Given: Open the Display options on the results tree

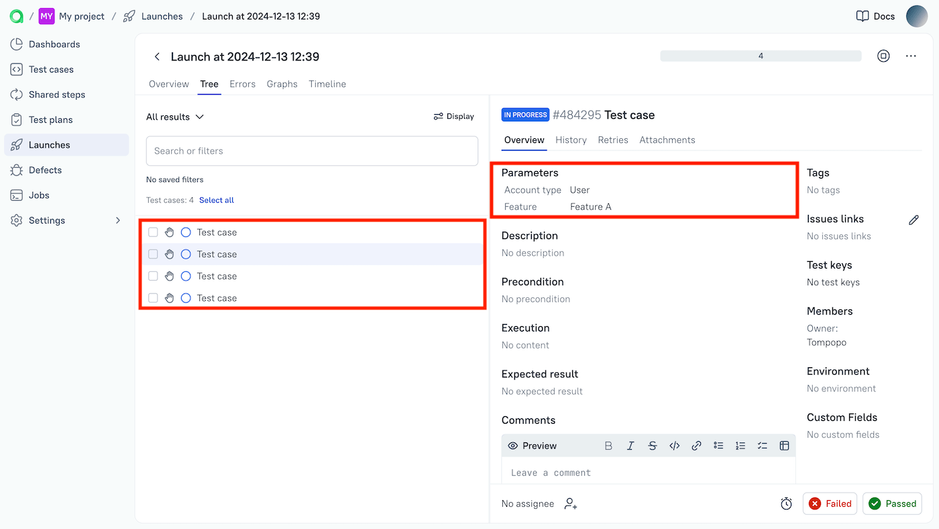Looking at the screenshot, I should pyautogui.click(x=453, y=116).
